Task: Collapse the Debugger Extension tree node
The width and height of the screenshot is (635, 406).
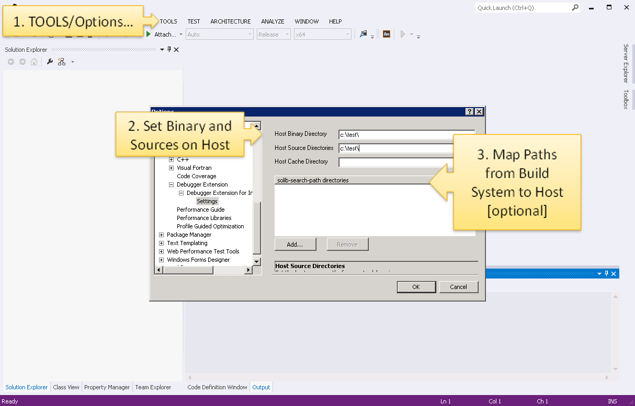Action: click(x=172, y=184)
